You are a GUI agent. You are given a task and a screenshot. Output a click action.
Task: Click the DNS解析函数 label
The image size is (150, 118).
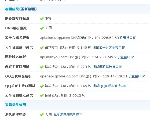pos(16,28)
